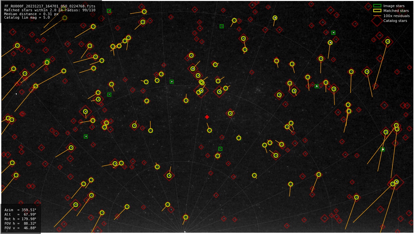Click the orange 100x residuals legend line
Viewport: 414px width, 234px height.
pos(377,15)
